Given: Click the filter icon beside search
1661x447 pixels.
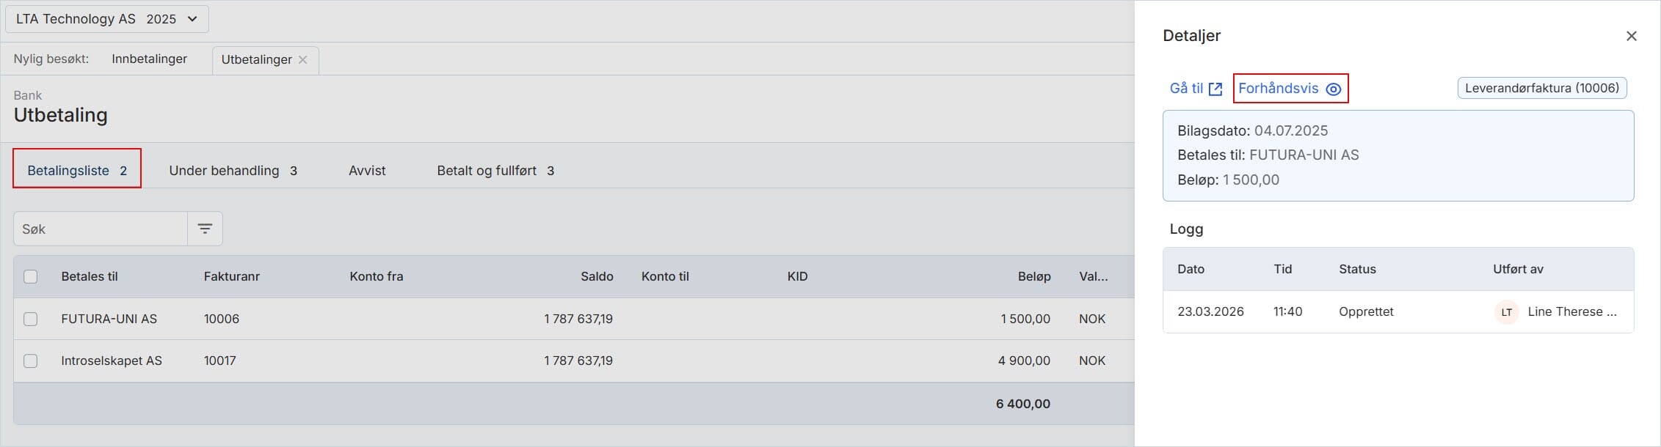Looking at the screenshot, I should coord(205,229).
